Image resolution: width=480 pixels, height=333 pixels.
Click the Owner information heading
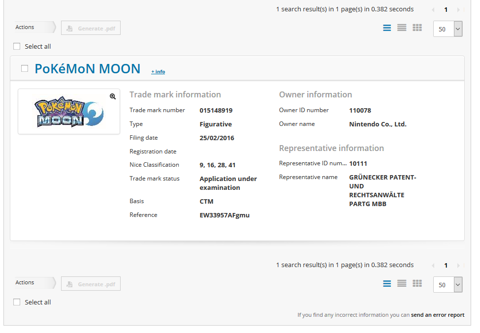coord(316,94)
